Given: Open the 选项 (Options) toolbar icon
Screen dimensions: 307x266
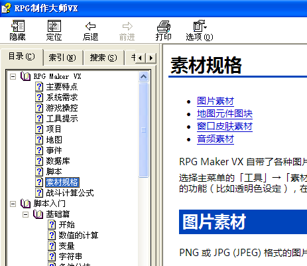Looking at the screenshot, I should point(200,26).
